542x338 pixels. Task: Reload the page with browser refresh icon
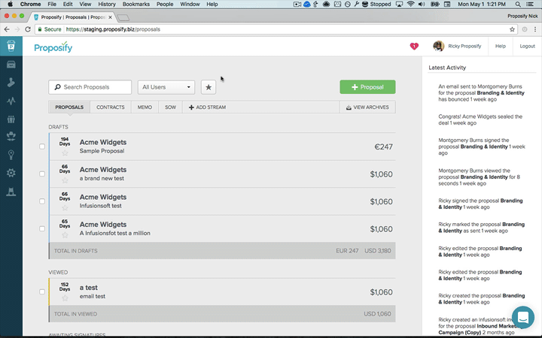[28, 29]
